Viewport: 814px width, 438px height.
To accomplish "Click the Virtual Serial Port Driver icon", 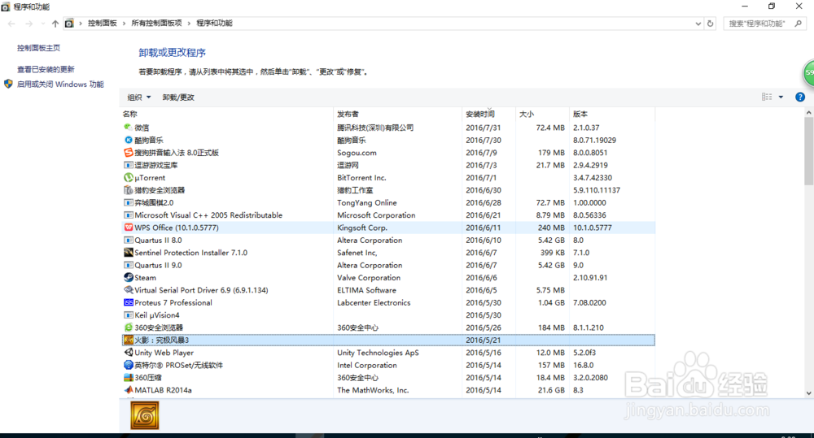I will coord(129,290).
